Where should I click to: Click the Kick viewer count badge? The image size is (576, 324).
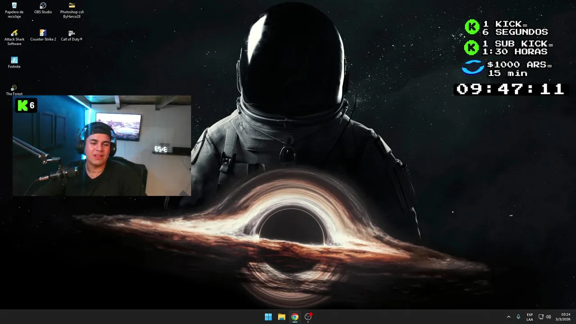pyautogui.click(x=26, y=106)
